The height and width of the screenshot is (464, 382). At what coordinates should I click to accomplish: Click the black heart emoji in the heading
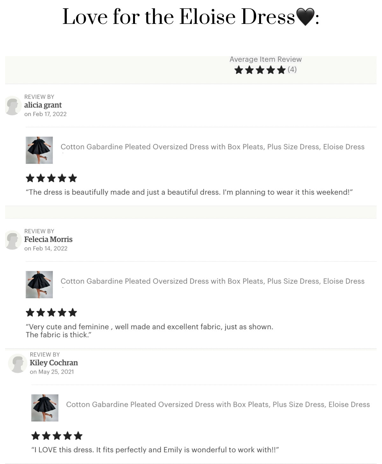pyautogui.click(x=305, y=17)
